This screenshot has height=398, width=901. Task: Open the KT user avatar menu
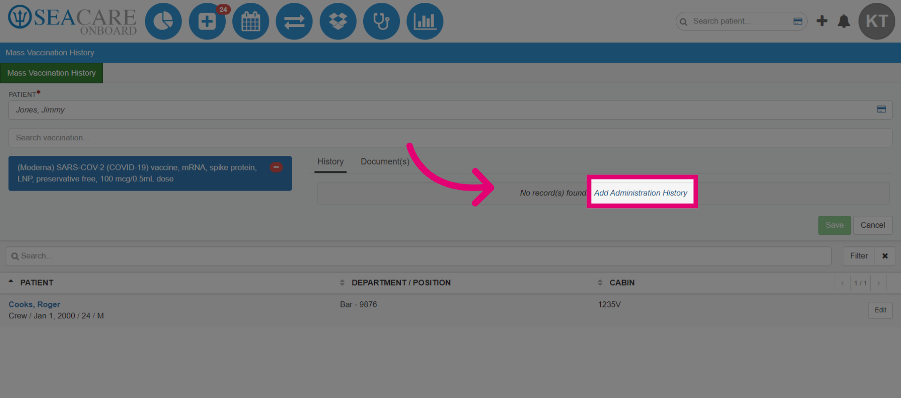point(877,21)
